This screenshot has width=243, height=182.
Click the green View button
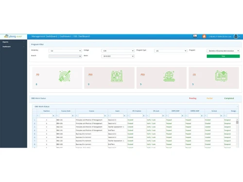tap(223, 56)
